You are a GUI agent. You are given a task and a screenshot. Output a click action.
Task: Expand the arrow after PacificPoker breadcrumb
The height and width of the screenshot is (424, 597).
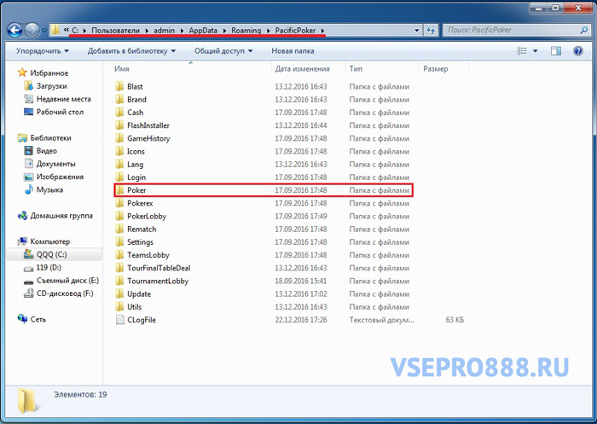(x=323, y=31)
